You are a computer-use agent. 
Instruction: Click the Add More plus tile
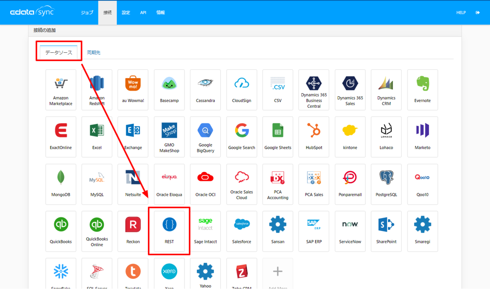tap(278, 273)
